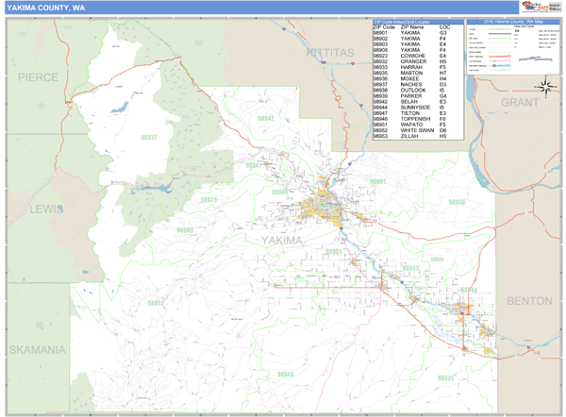
Task: Select the large YAKIMA county label on map
Action: pos(281,241)
